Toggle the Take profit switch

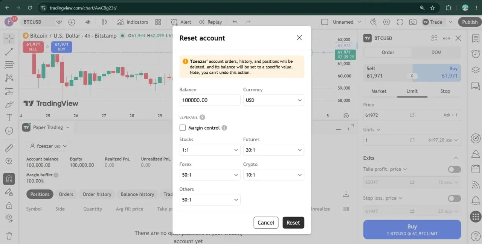coord(454,170)
